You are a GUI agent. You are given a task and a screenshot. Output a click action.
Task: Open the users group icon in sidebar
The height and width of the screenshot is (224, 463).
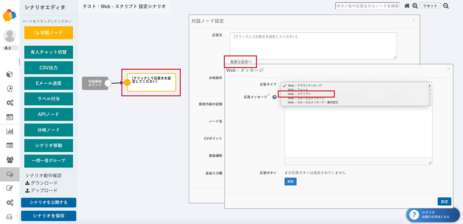coord(10,159)
